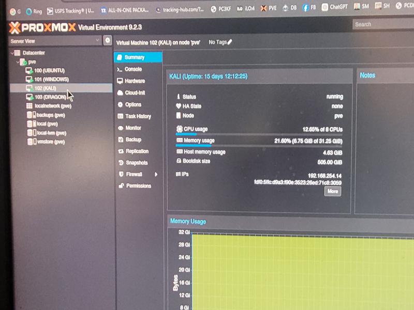The height and width of the screenshot is (310, 414).
Task: Click the local-lvm (pve) storage icon
Action: (32, 133)
